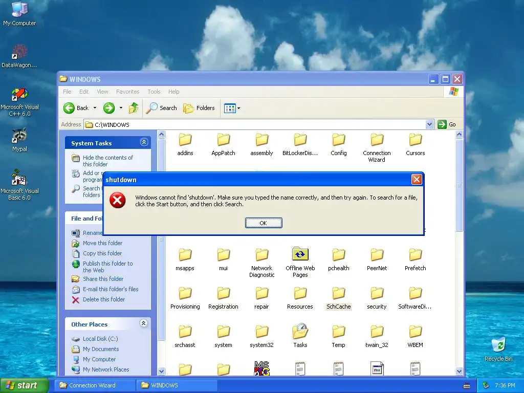The width and height of the screenshot is (524, 393).
Task: Collapse the Other Places panel
Action: 144,323
